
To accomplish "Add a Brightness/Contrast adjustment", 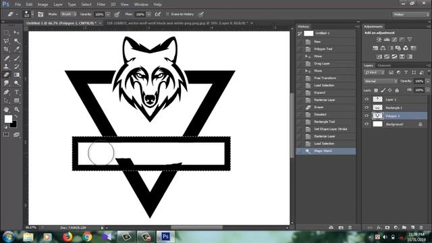I will 379,39.
